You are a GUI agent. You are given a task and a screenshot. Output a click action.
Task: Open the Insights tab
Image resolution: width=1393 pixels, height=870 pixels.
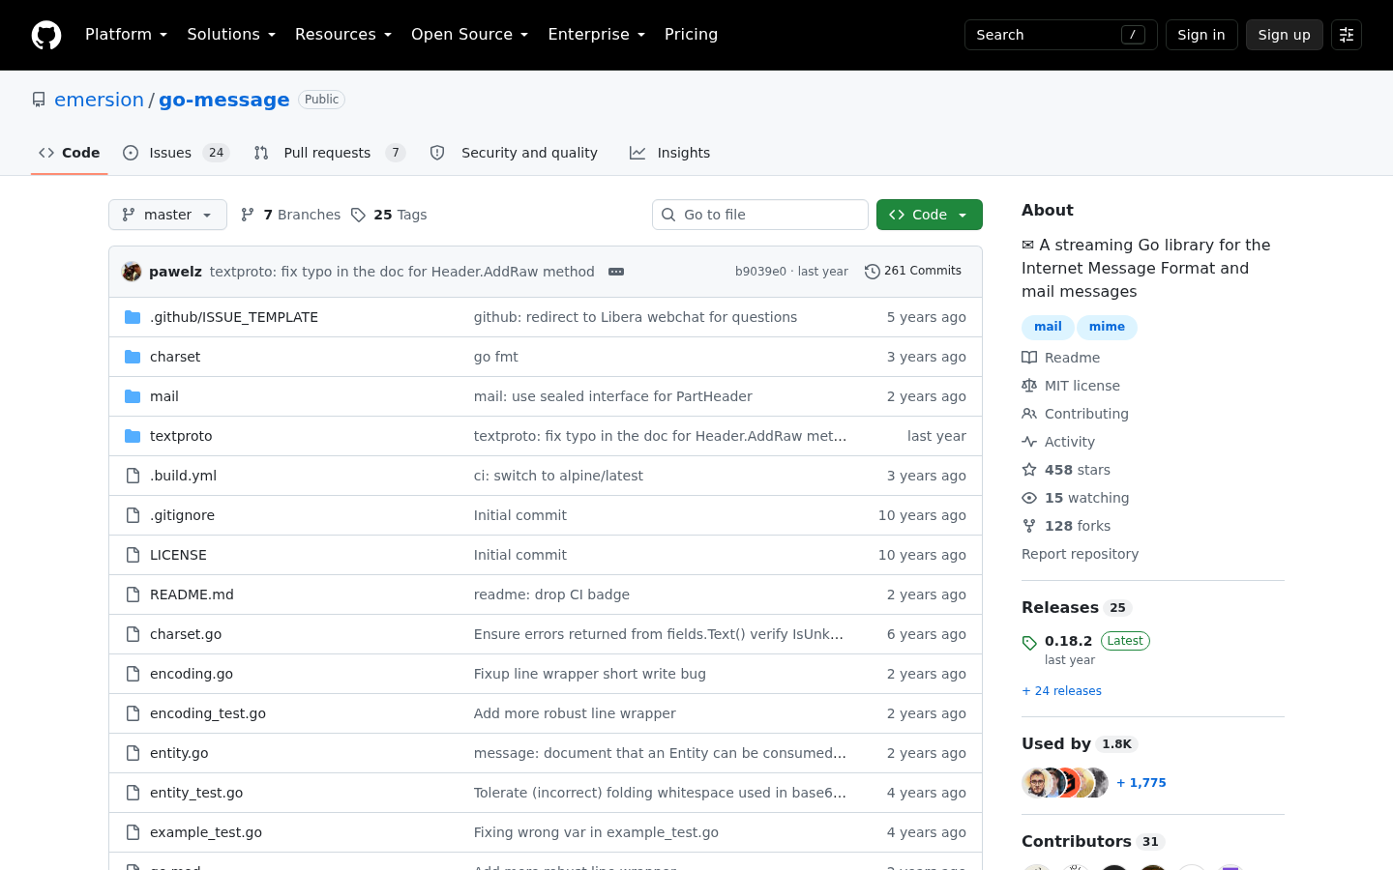coord(669,153)
